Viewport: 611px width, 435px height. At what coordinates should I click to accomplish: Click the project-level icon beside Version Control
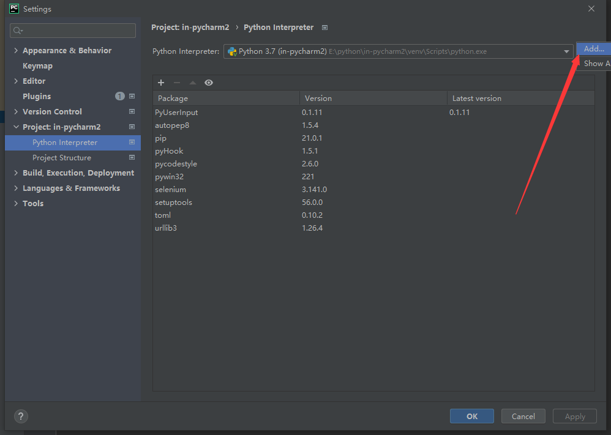(132, 111)
